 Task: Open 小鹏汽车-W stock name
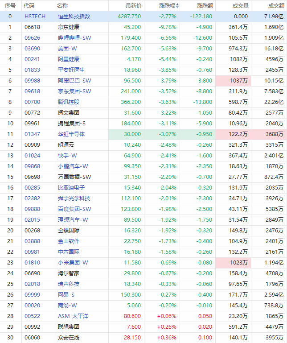(x=73, y=166)
